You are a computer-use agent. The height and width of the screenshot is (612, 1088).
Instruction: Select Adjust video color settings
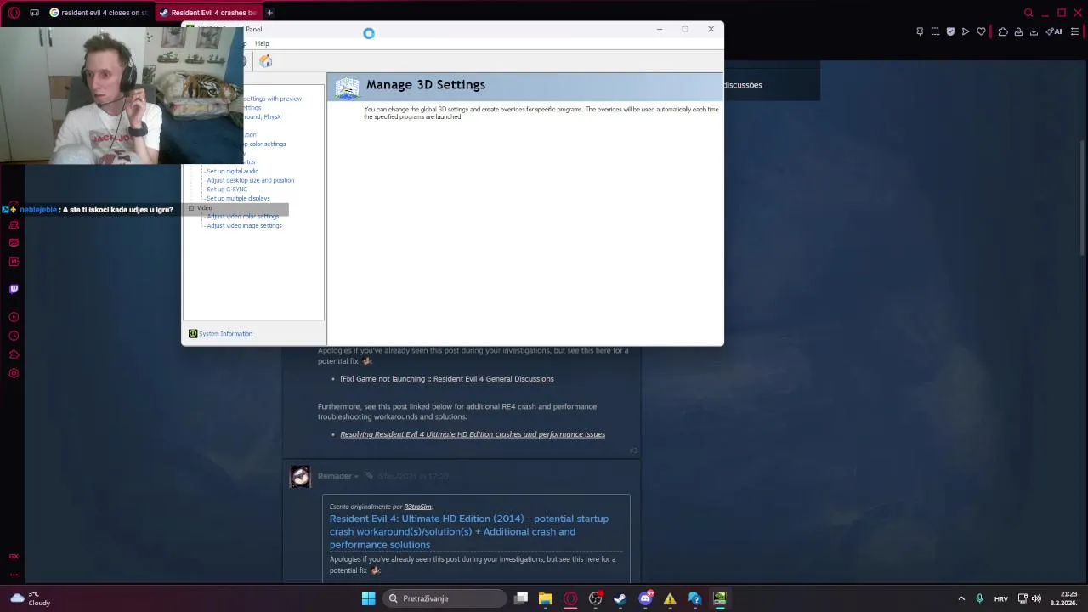pos(242,217)
